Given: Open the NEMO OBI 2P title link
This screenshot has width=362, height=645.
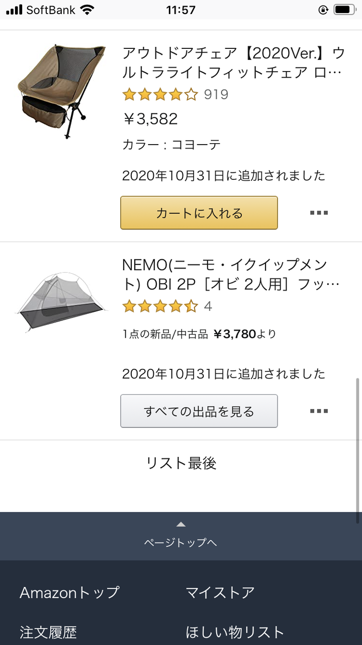Looking at the screenshot, I should click(x=231, y=274).
